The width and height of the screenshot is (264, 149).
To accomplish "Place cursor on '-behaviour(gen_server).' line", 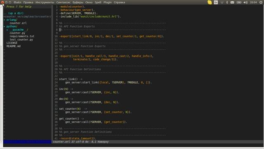I will click(77, 10).
